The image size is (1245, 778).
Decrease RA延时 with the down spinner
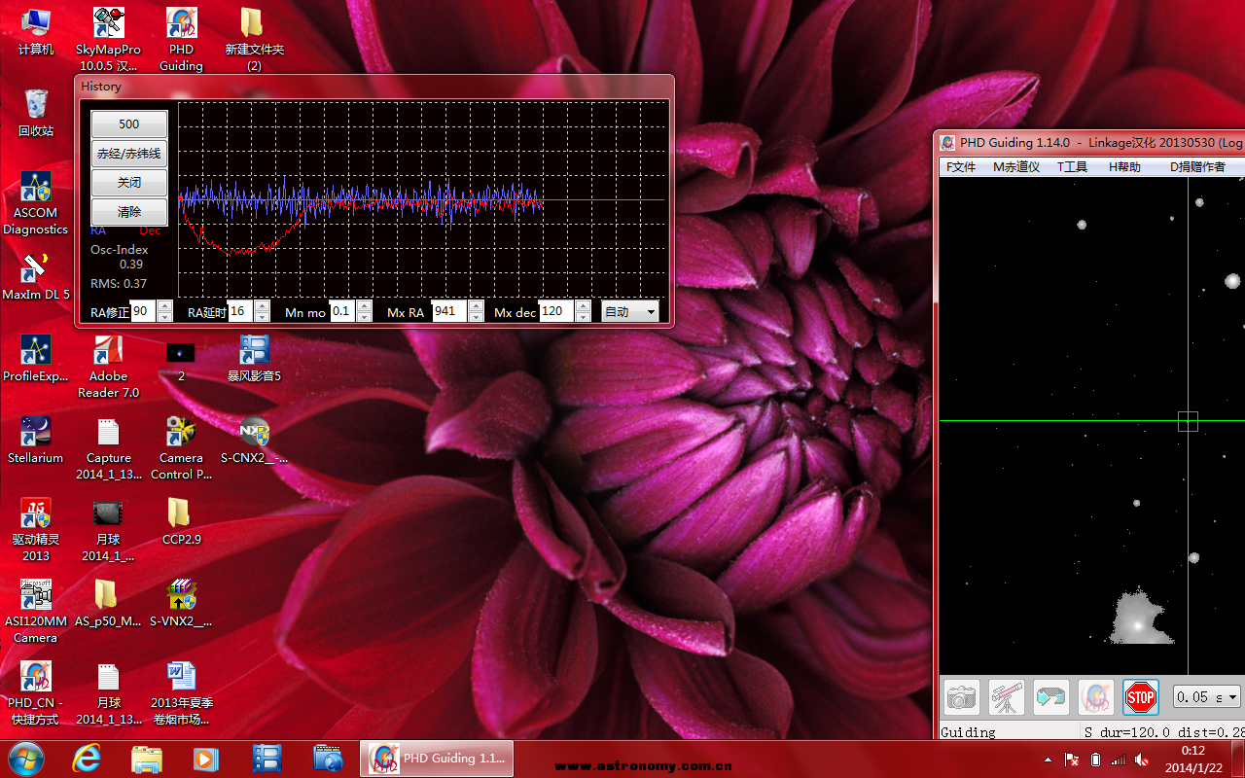point(262,317)
